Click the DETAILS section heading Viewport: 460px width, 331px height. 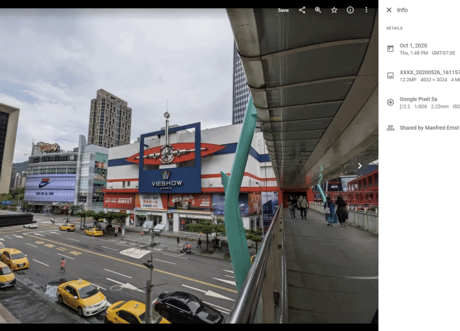[x=394, y=28]
